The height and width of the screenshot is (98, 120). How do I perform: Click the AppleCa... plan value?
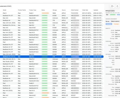pos(118,76)
